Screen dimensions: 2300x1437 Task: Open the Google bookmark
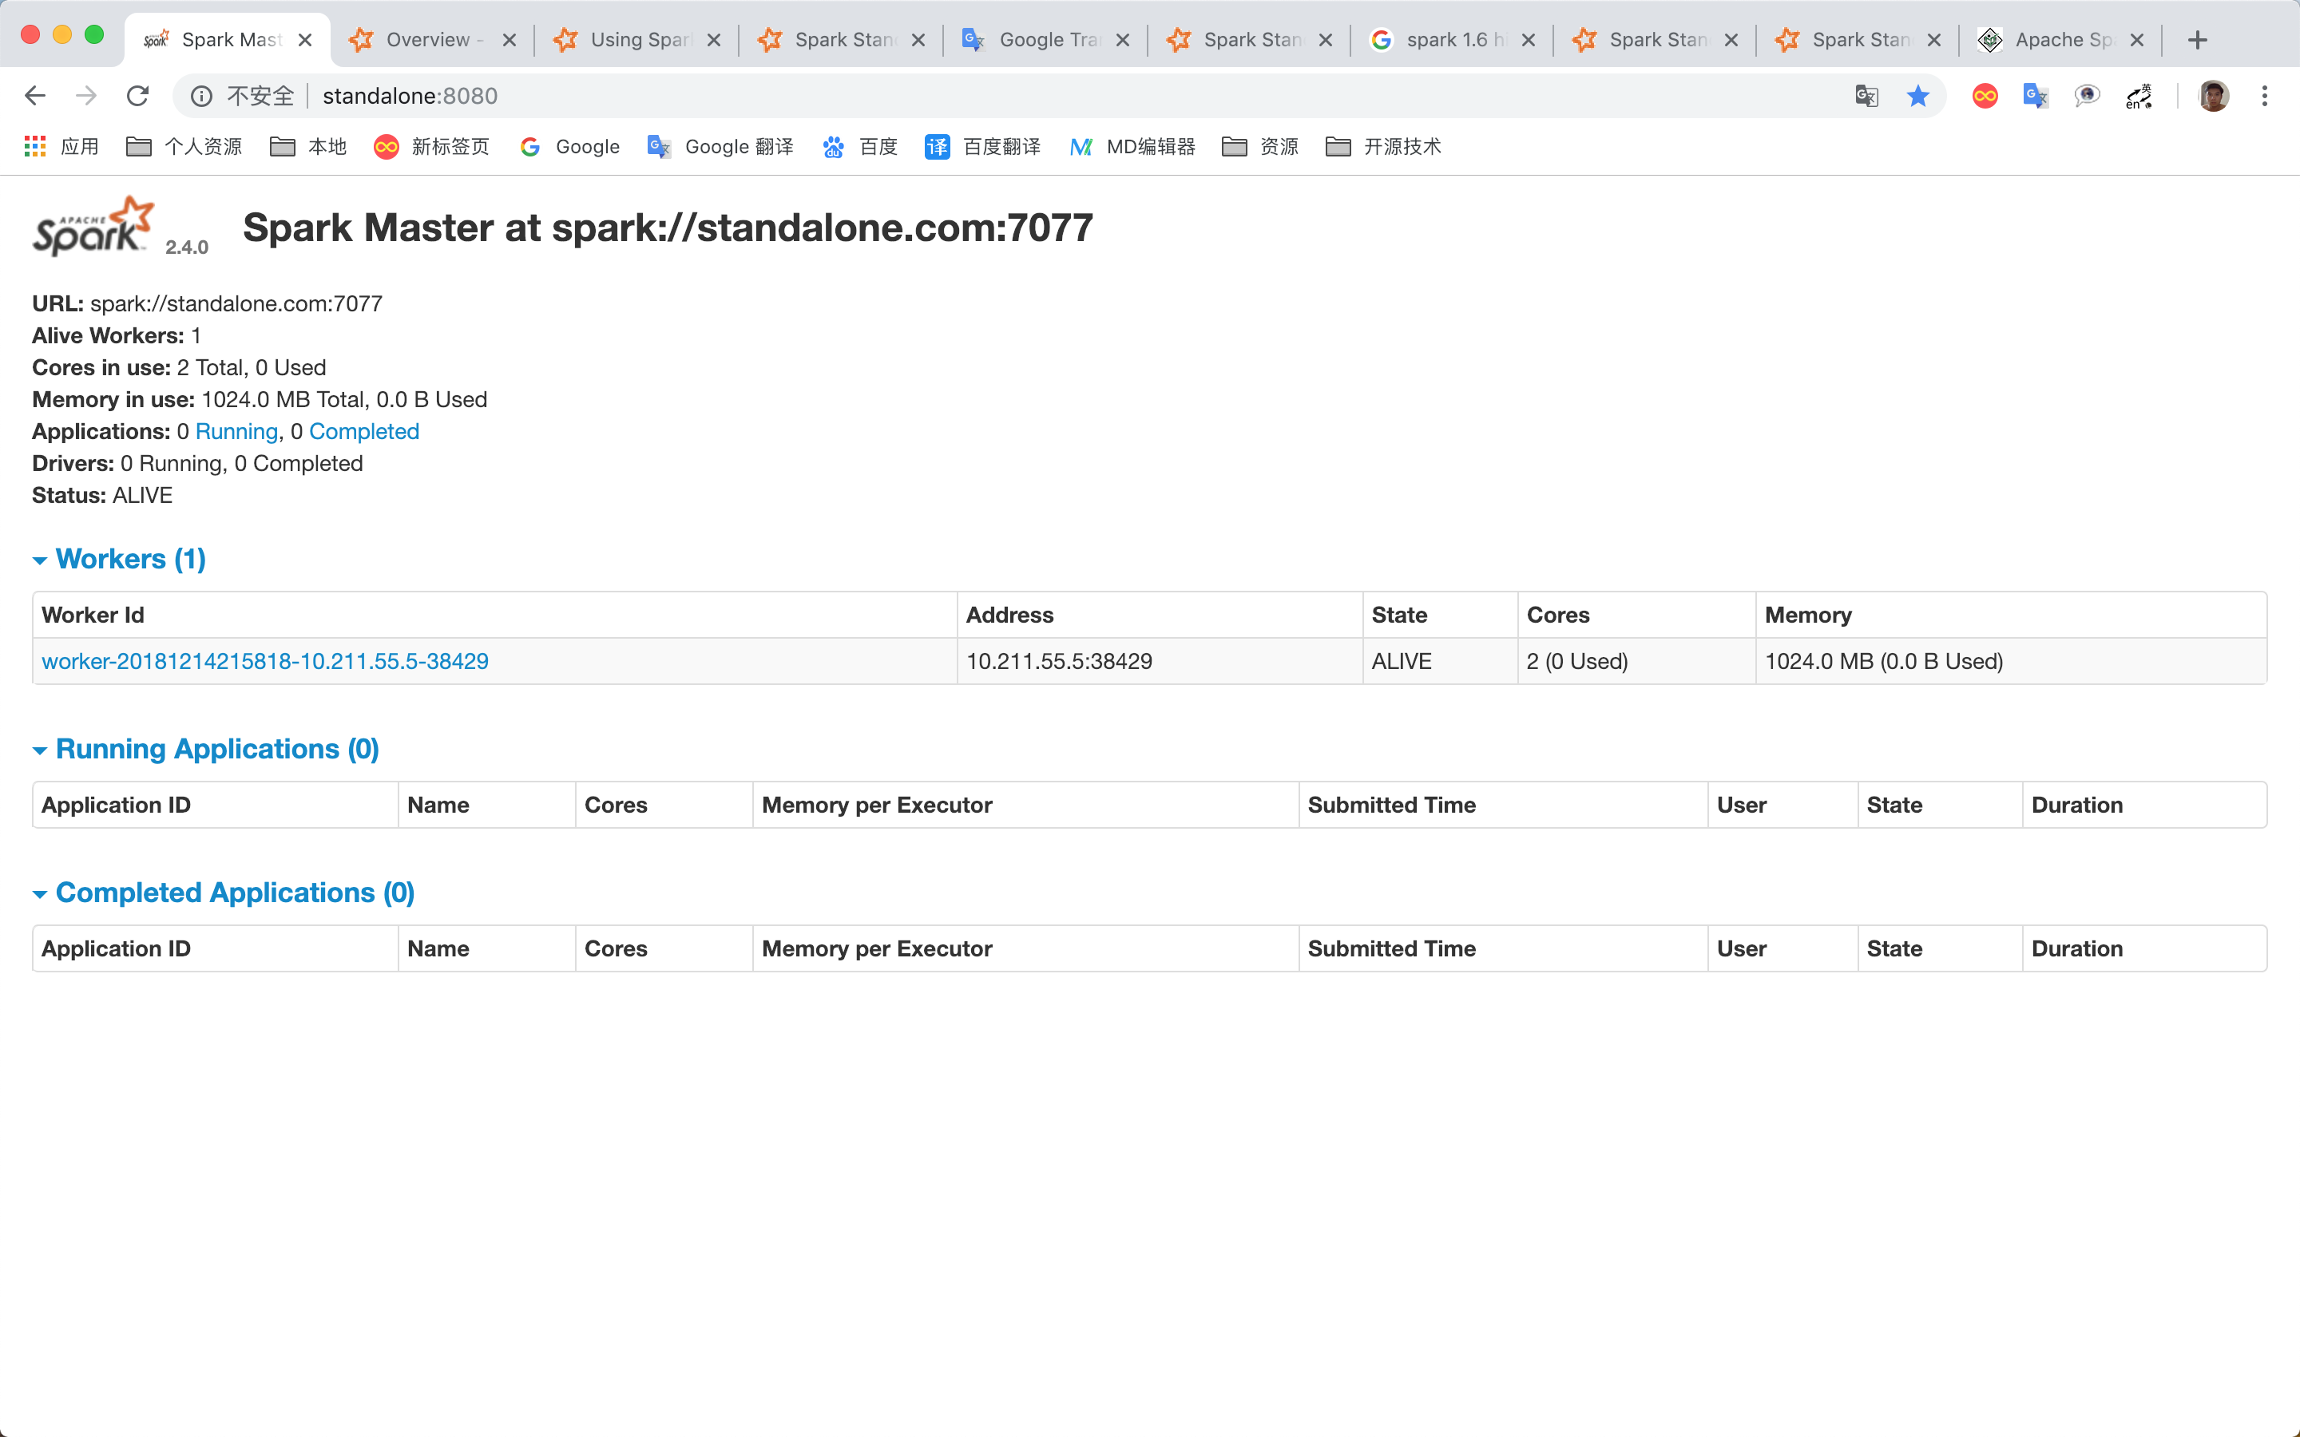coord(570,146)
